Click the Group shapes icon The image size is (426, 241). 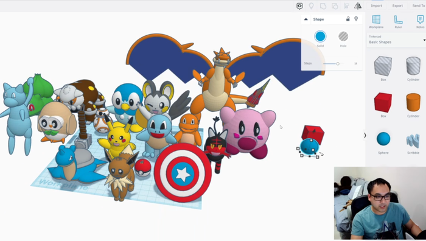point(323,6)
